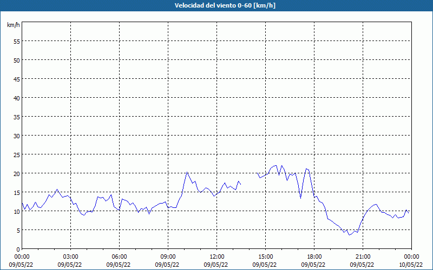The width and height of the screenshot is (433, 270).
Task: Click the y-axis value 40
Action: [17, 98]
